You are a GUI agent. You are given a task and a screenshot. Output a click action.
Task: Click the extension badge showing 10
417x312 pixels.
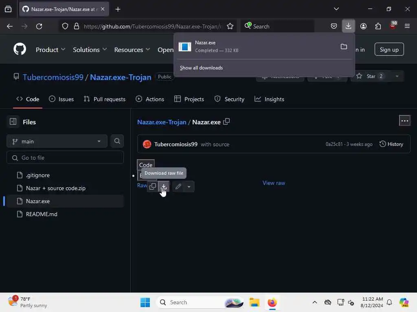click(393, 25)
